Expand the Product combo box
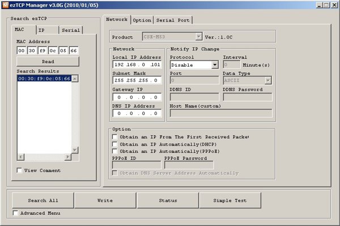Screen dimensions: 340x226 [199, 37]
